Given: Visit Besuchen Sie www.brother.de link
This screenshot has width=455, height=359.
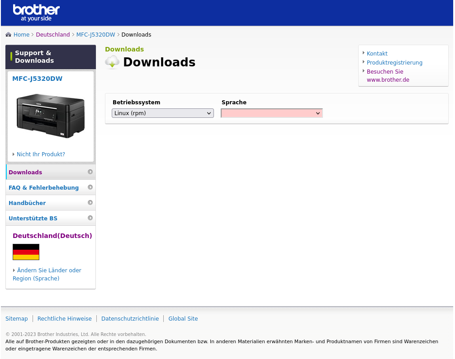Looking at the screenshot, I should [388, 75].
